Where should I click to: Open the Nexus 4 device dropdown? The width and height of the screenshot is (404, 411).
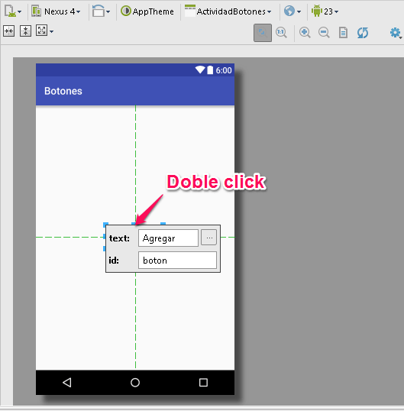pyautogui.click(x=56, y=11)
